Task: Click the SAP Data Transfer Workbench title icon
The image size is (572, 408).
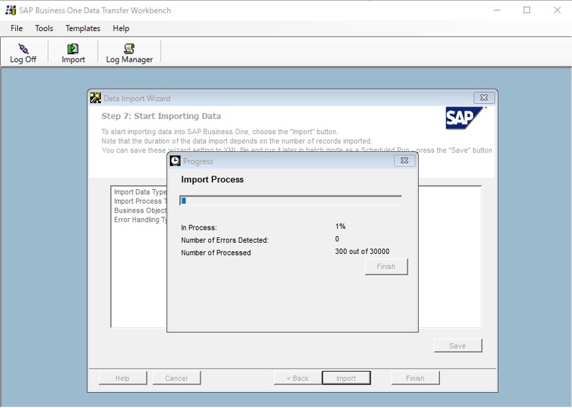Action: click(x=10, y=10)
